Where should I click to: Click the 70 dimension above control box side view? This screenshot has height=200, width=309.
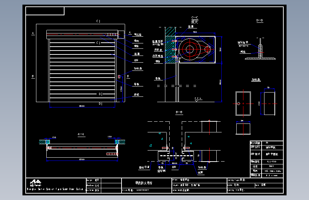pyautogui.click(x=268, y=88)
